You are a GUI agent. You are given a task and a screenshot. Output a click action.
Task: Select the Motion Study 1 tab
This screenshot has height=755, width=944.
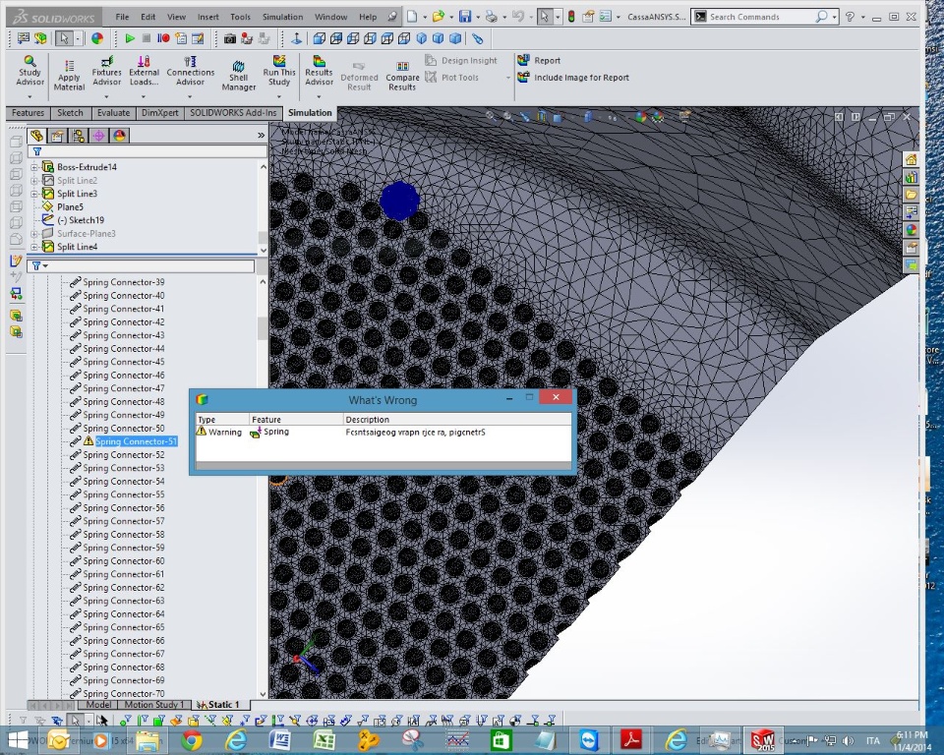click(152, 705)
